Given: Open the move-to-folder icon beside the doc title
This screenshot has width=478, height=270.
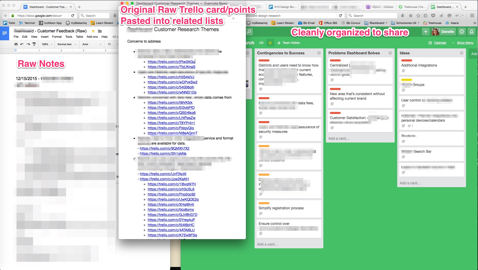Looking at the screenshot, I should click(x=100, y=31).
